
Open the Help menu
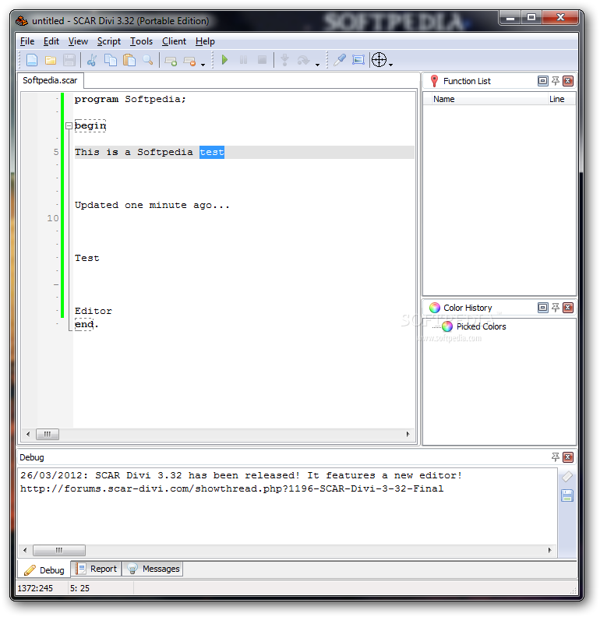point(205,41)
